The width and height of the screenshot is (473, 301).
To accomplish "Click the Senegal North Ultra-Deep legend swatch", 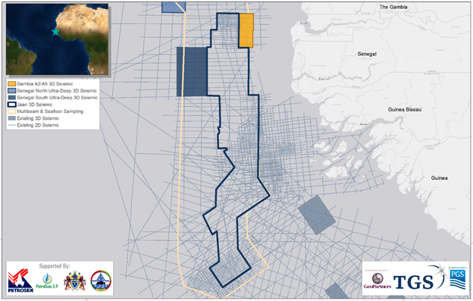I will point(12,91).
